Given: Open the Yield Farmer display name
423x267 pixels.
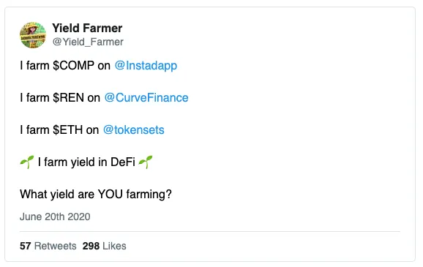Looking at the screenshot, I should click(87, 28).
